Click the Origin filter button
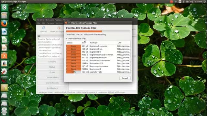This screenshot has width=207, height=116. tap(52, 72)
